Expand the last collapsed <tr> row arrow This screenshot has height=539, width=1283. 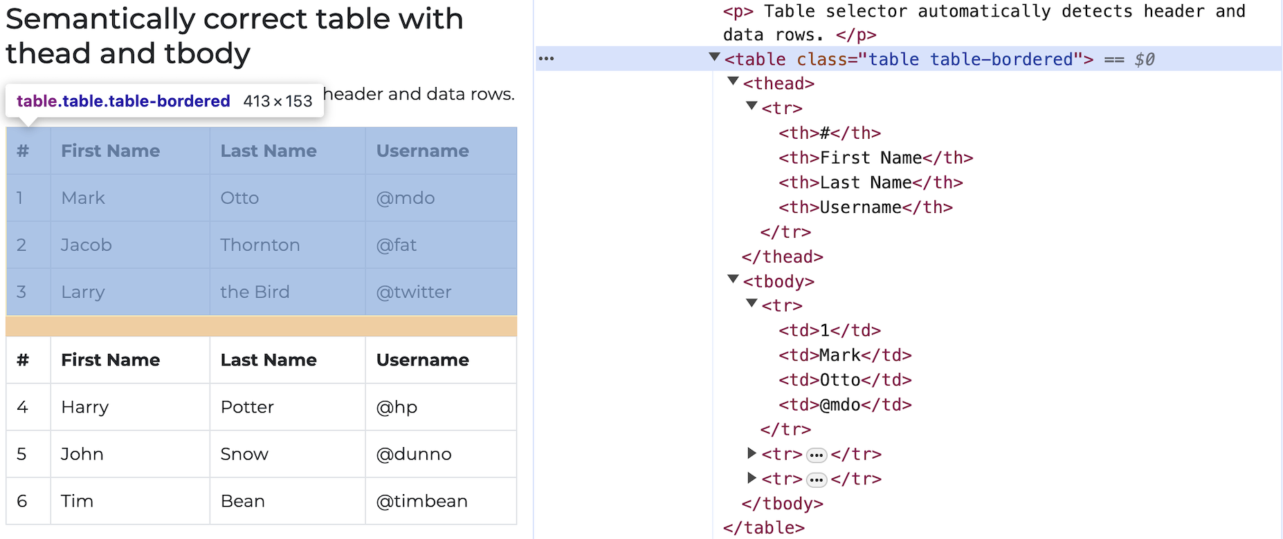pyautogui.click(x=752, y=478)
